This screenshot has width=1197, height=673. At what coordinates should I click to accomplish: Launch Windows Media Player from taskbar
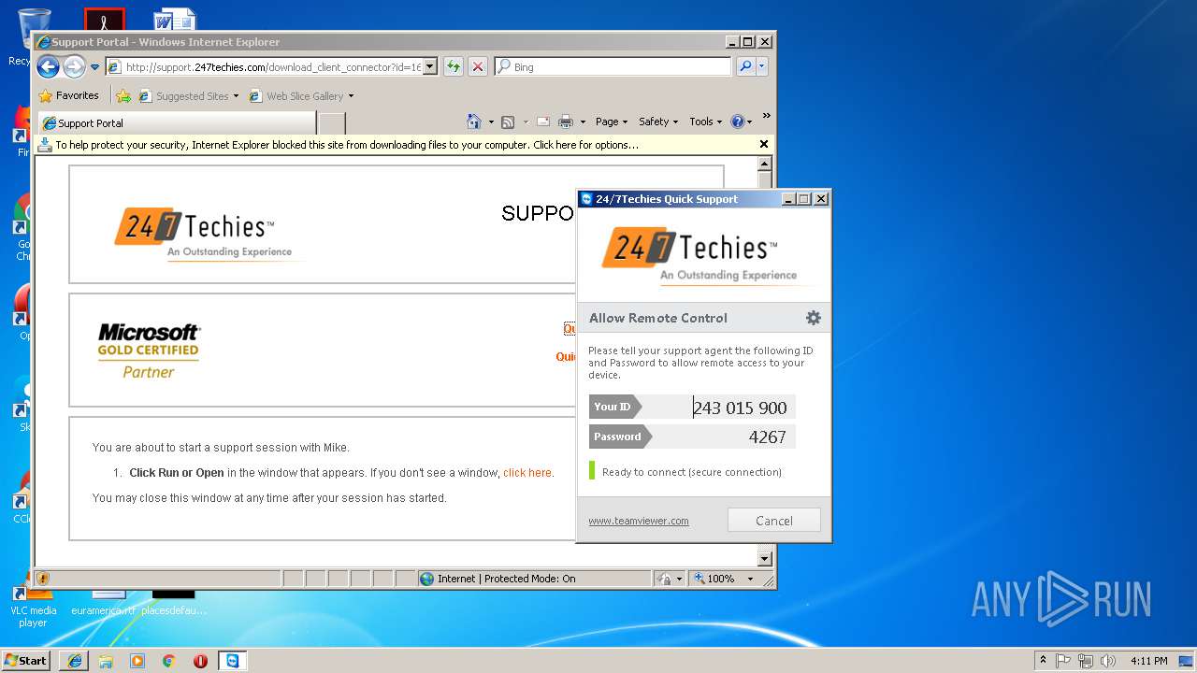137,661
